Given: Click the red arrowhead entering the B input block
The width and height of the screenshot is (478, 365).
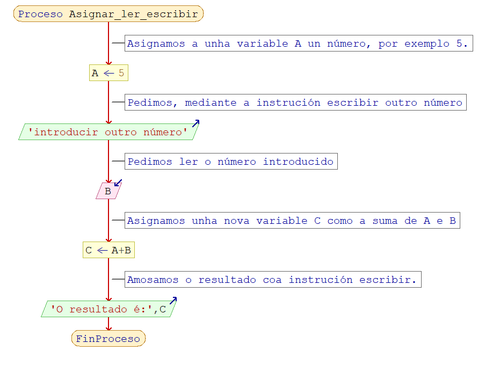Looking at the screenshot, I should click(108, 180).
